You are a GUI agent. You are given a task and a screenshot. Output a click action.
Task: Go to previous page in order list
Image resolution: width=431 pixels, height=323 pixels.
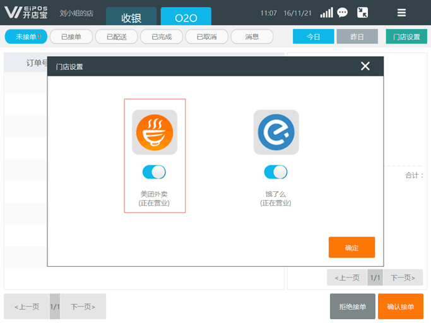pos(27,307)
